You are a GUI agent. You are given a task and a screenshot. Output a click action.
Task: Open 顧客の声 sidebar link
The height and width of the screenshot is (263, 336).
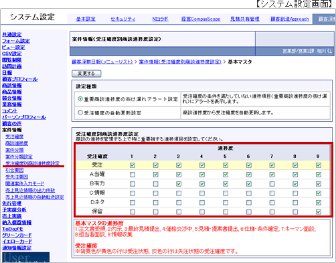pos(12,124)
